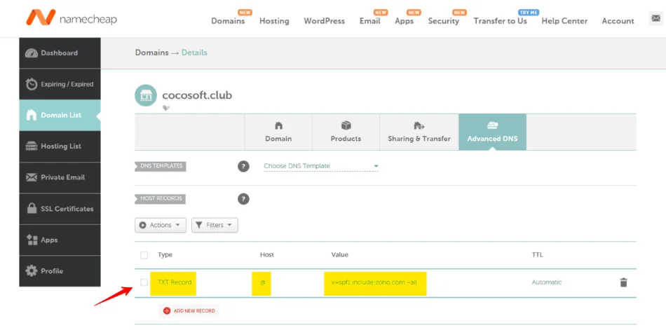Screen dimensions: 666x330
Task: Go to Private Email sidebar item
Action: tap(60, 177)
